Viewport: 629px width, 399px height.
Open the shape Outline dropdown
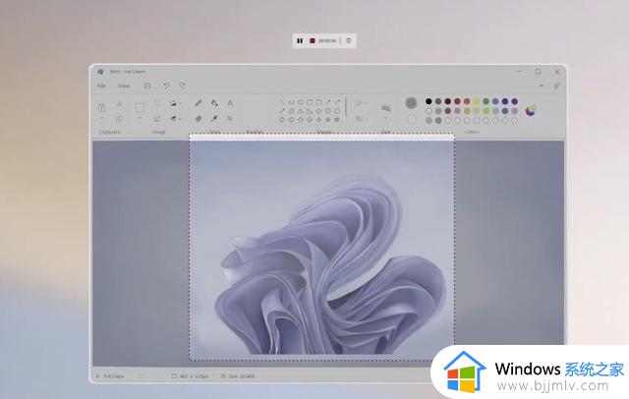click(361, 103)
